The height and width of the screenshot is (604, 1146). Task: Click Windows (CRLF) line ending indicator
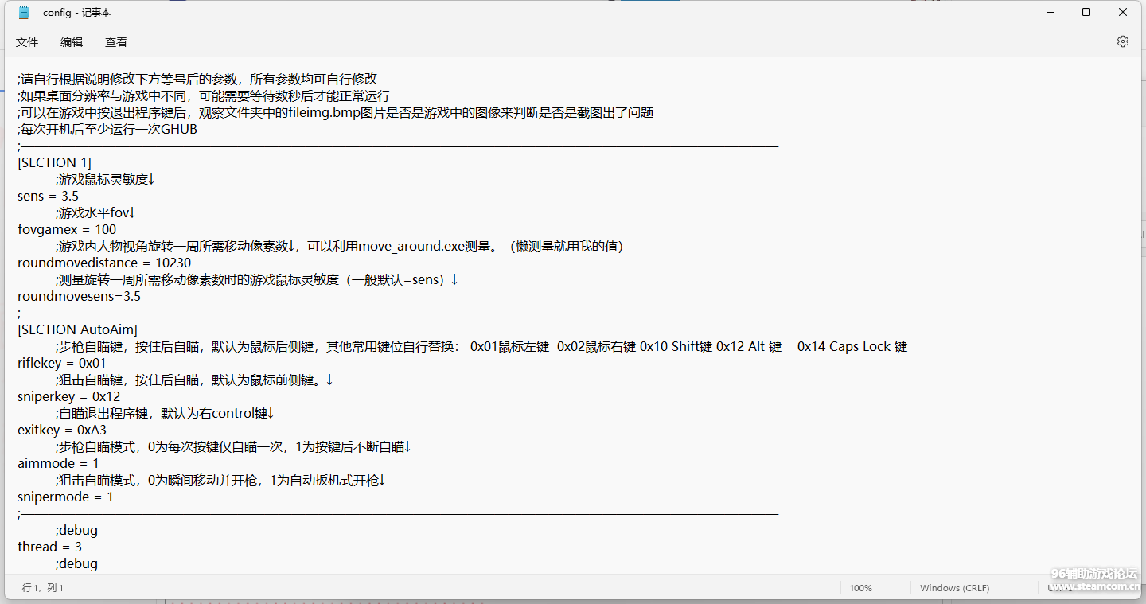tap(954, 588)
